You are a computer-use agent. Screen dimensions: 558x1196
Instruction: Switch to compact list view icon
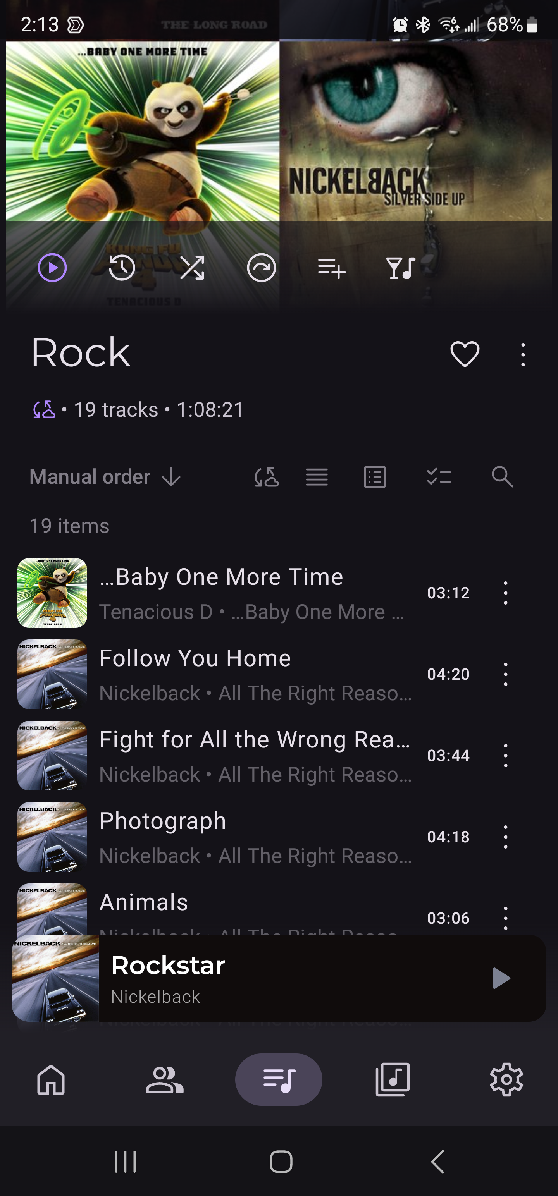(x=317, y=477)
